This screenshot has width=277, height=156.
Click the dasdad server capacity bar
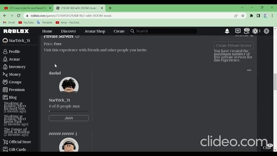[69, 111]
